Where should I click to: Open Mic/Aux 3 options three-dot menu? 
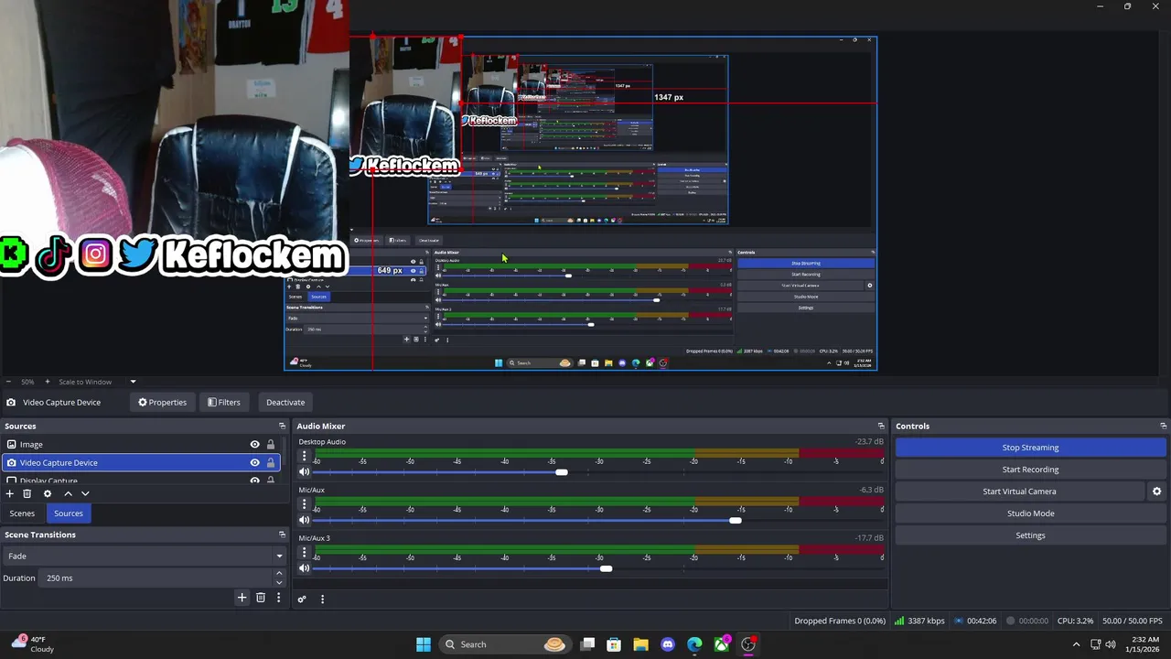[305, 551]
